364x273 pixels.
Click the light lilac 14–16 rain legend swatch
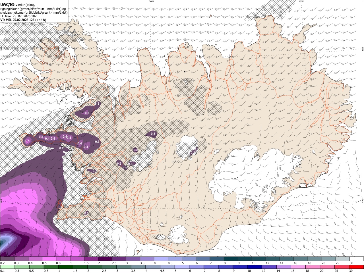pyautogui.click(x=283, y=267)
